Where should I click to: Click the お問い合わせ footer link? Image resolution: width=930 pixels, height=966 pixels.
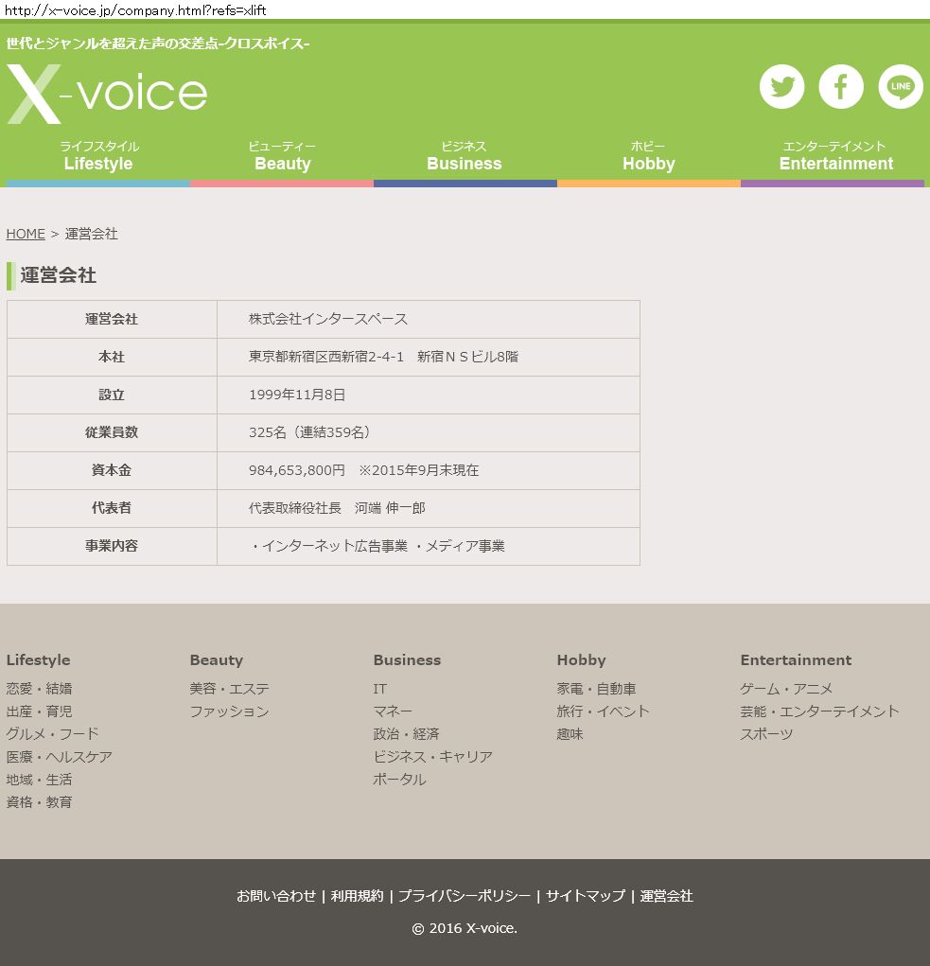[x=276, y=896]
